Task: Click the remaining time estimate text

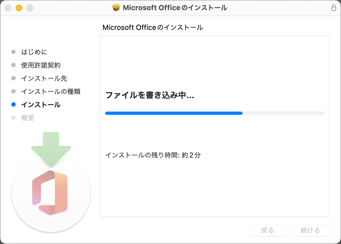Action: pyautogui.click(x=153, y=155)
